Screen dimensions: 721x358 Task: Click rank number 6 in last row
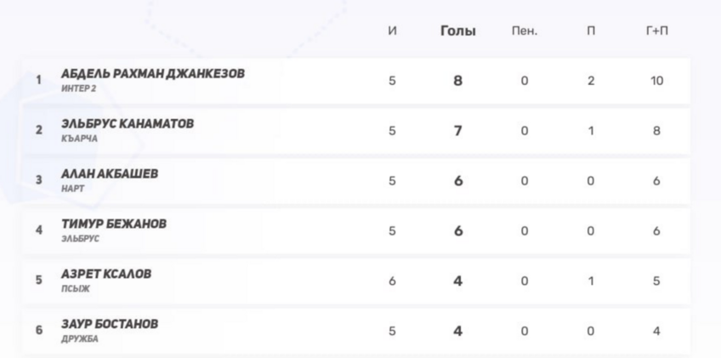[x=38, y=330]
